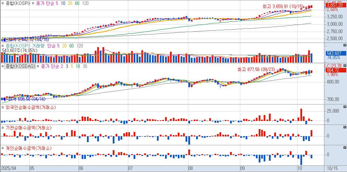Click the 543,607주(74.05%) volume reading
The height and width of the screenshot is (172, 347).
20,50
